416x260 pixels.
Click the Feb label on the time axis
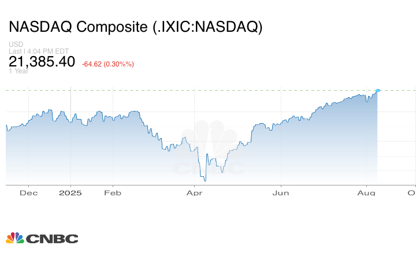(x=112, y=192)
